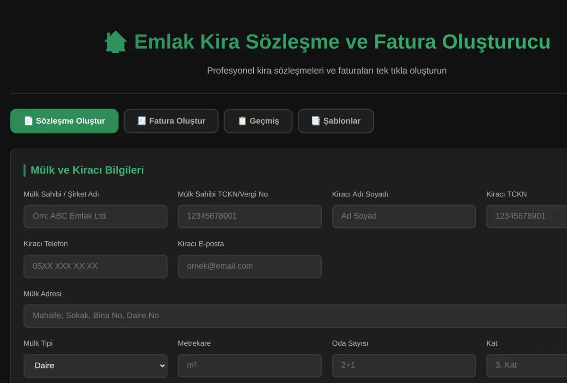Click the green house icon in header
Image resolution: width=567 pixels, height=383 pixels.
(x=116, y=42)
